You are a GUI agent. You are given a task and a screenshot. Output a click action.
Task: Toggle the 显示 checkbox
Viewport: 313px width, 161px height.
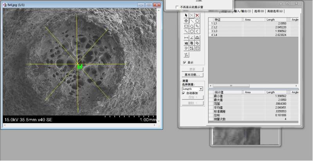coord(184,63)
